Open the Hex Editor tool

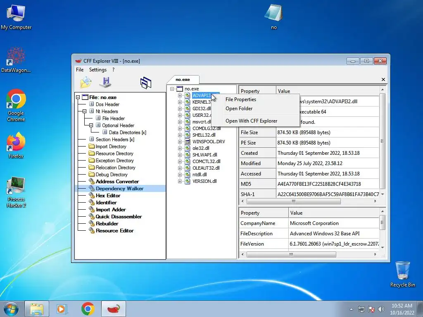[x=108, y=195]
